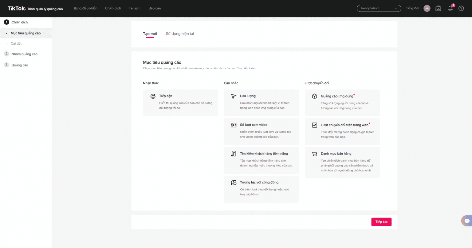Viewport: 472px width, 248px height.
Task: Click the Danh mục bán hàng cart icon
Action: (314, 154)
